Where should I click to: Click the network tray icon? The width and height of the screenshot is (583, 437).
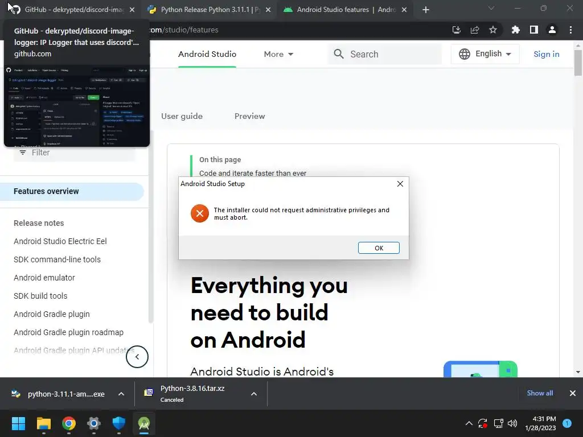(498, 423)
